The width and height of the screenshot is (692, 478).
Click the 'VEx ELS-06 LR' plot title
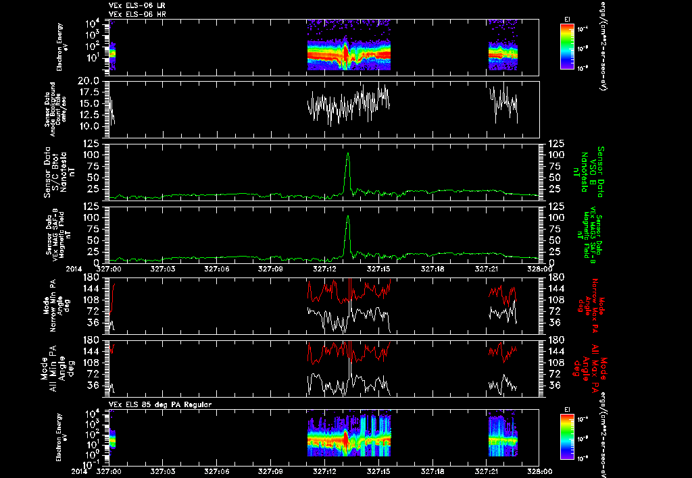tap(137, 5)
